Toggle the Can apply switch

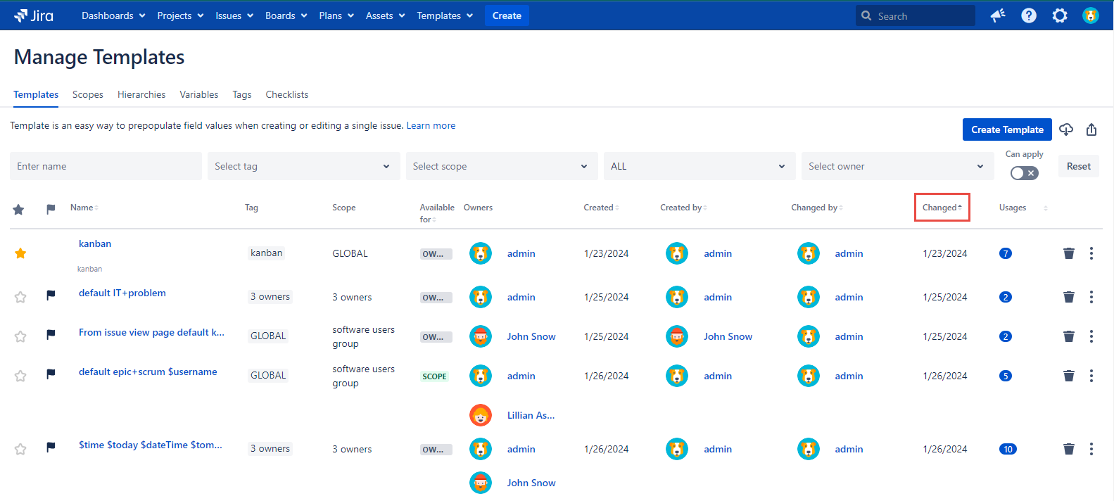click(1024, 173)
